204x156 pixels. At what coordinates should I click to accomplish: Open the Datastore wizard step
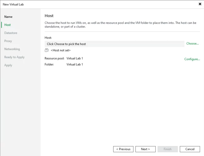pos(11,33)
